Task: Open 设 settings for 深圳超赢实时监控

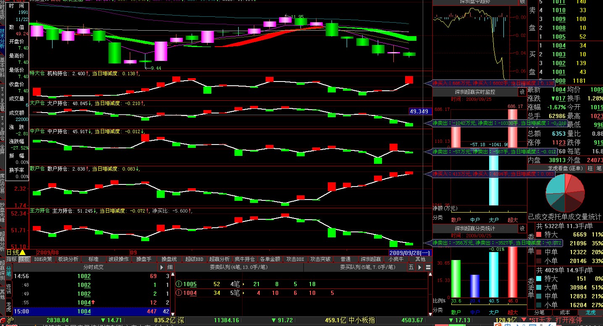Action: point(522,92)
